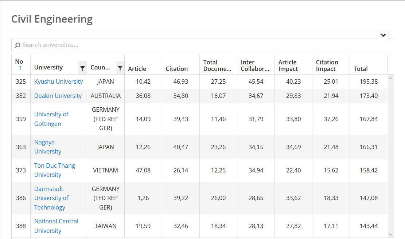The image size is (405, 239).
Task: Click the No column sort arrow
Action: [20, 68]
